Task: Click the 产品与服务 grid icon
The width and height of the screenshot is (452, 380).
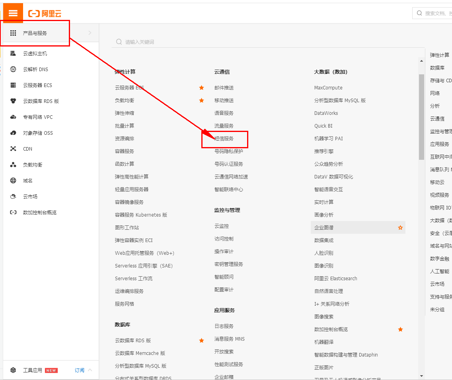Action: (13, 33)
